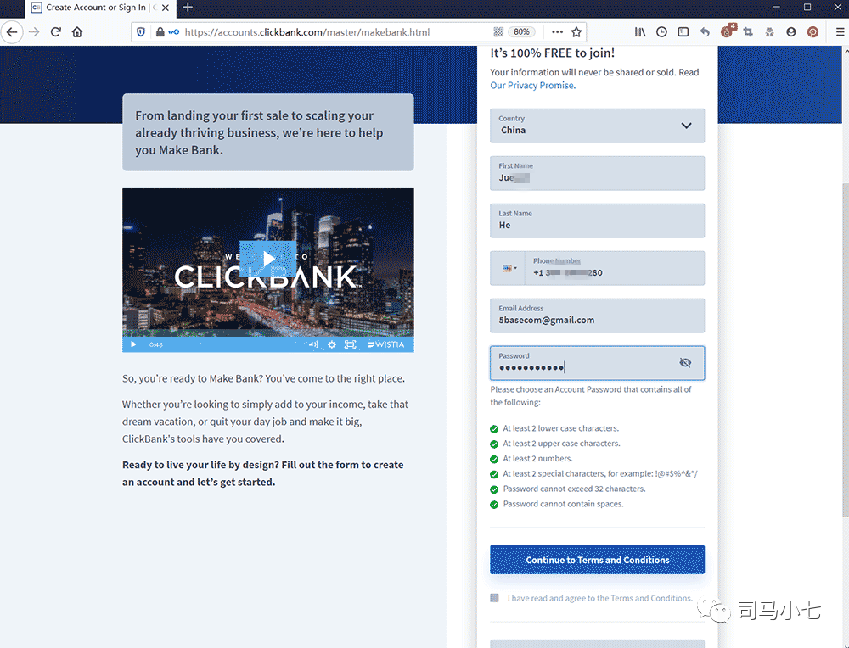Open video settings gear icon
This screenshot has height=648, width=849.
332,344
